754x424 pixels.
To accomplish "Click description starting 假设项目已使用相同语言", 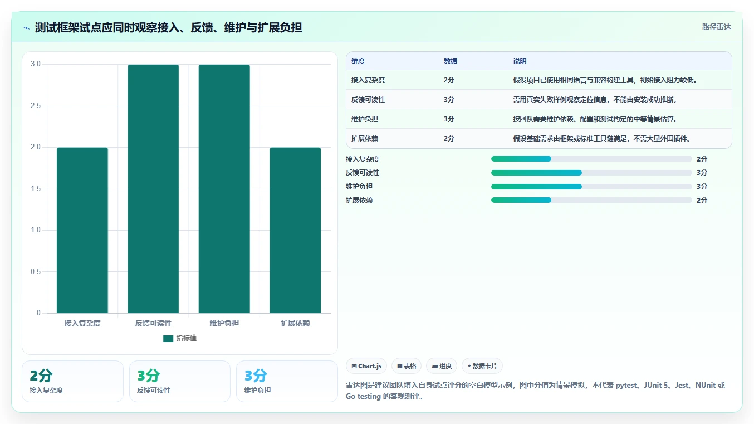I will pyautogui.click(x=605, y=80).
